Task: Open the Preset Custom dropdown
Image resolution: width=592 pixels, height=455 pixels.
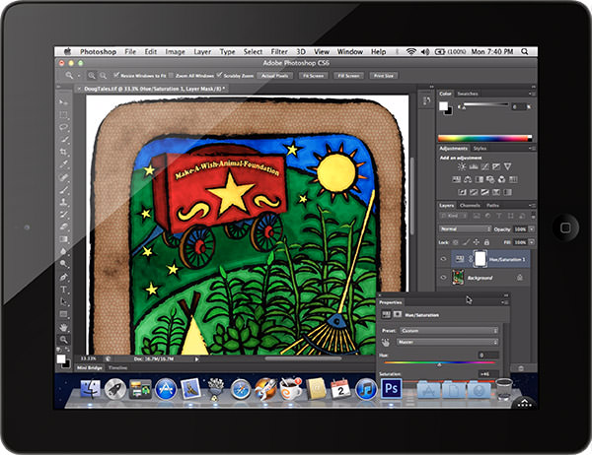Action: pos(449,331)
